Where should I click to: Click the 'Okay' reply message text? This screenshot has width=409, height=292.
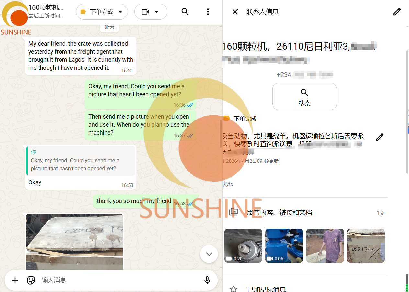pos(35,182)
